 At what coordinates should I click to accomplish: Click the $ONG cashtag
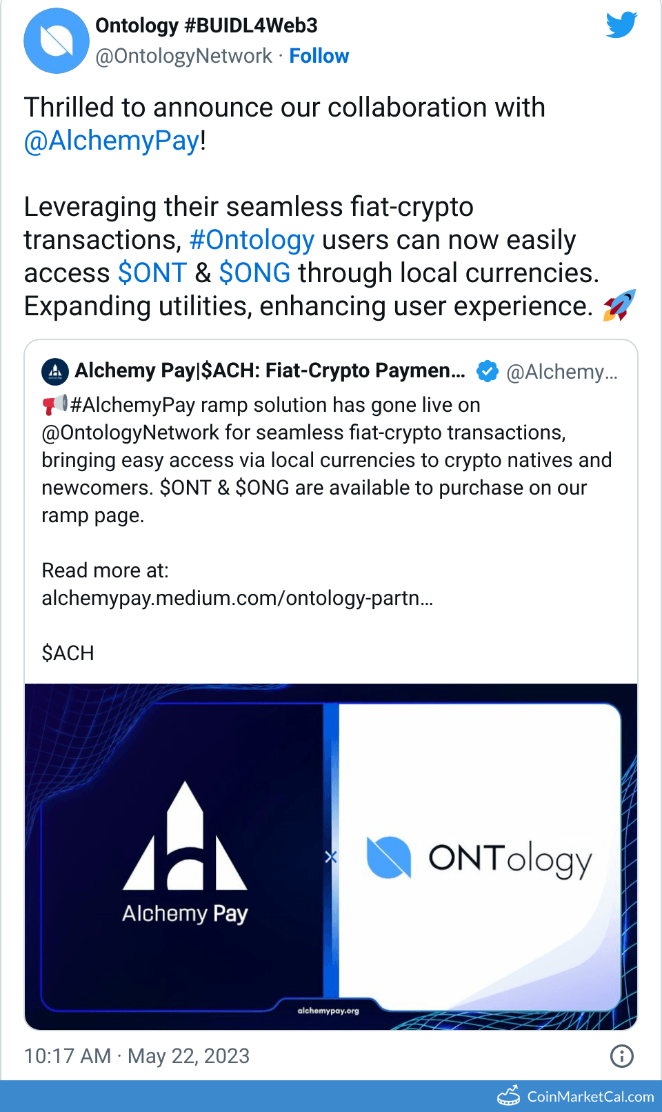click(254, 273)
